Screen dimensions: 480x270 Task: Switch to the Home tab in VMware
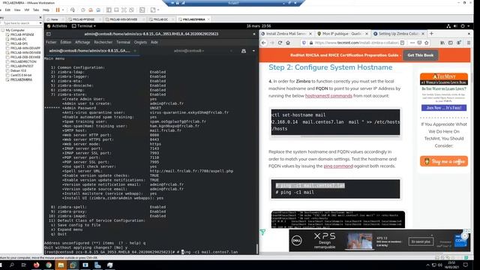[54, 19]
